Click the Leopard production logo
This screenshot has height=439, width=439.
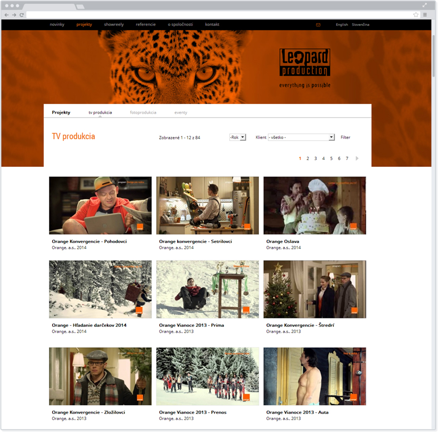[x=304, y=61]
